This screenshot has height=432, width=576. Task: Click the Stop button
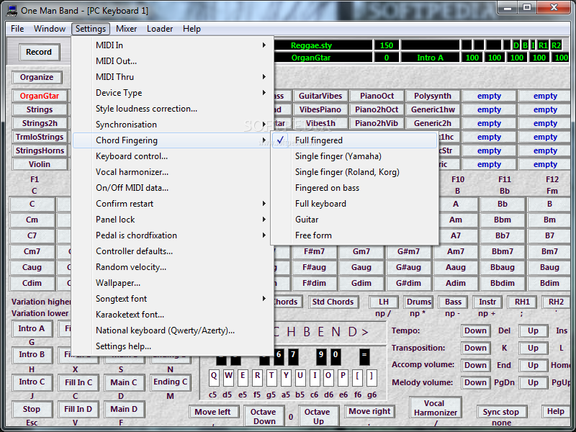(32, 409)
